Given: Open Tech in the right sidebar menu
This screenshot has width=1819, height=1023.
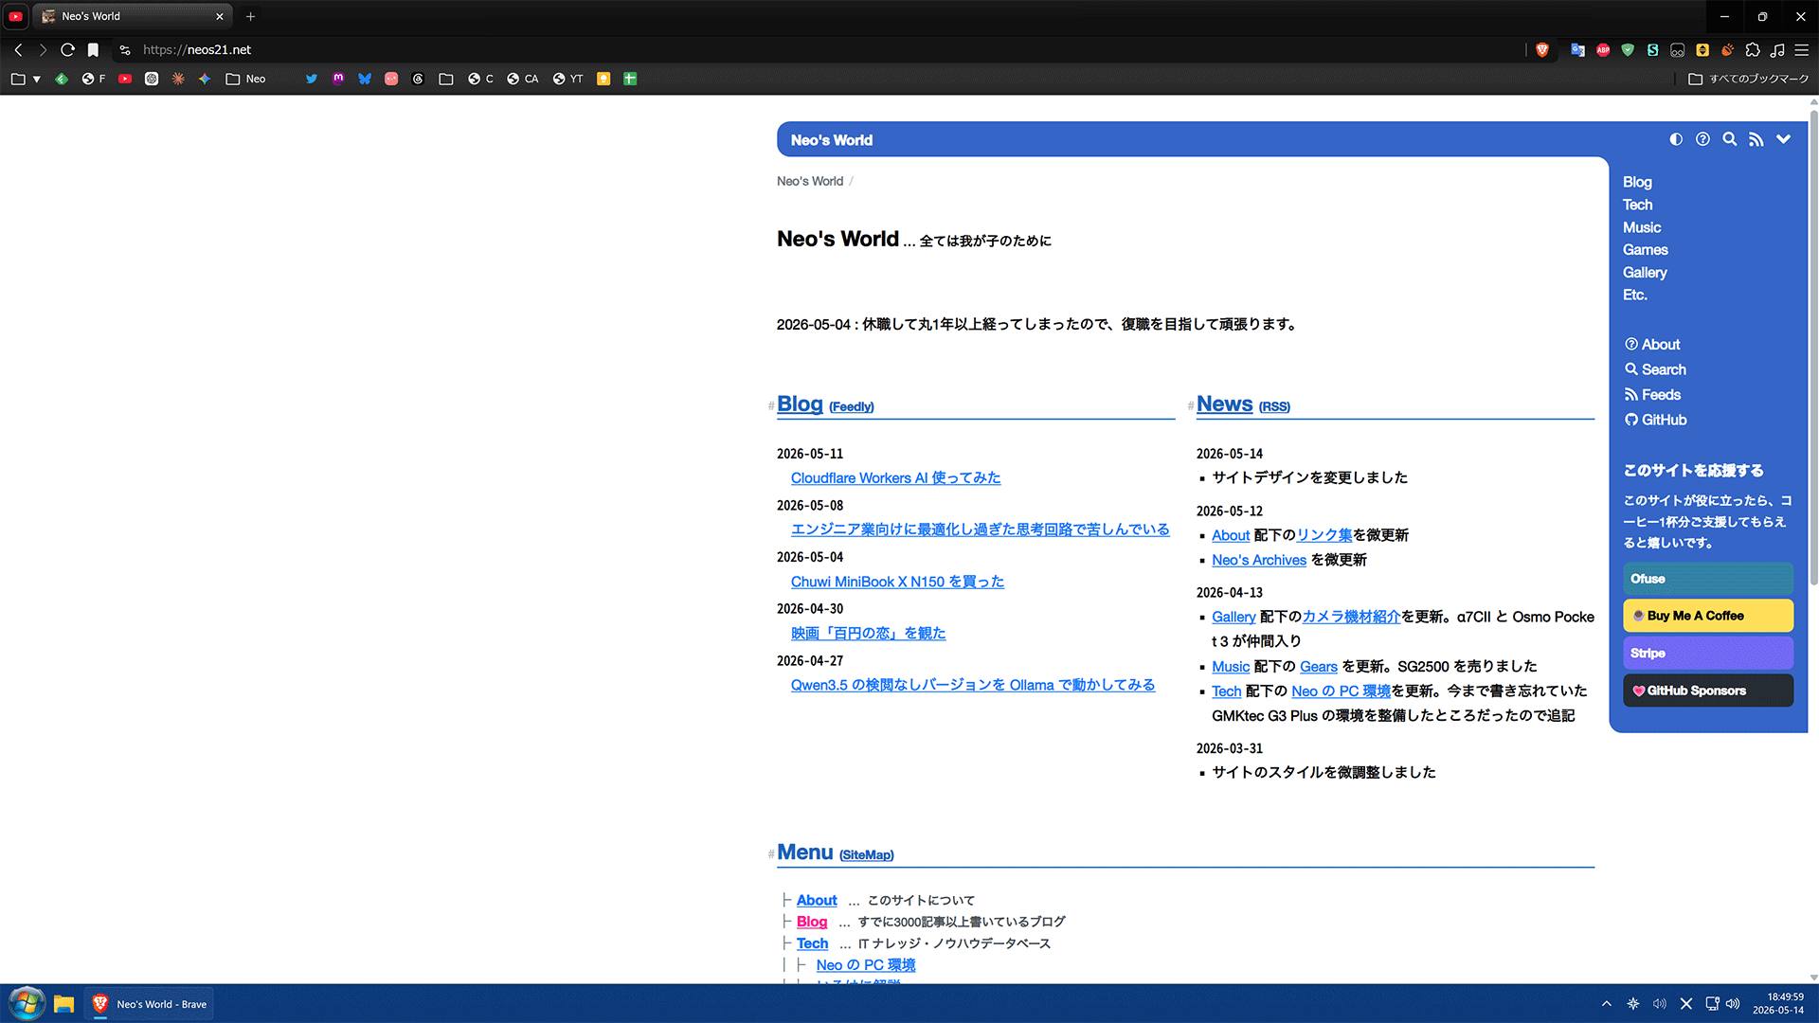Looking at the screenshot, I should pos(1637,205).
